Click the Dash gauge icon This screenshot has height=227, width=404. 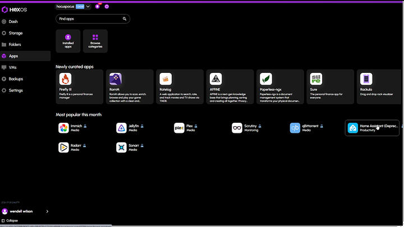click(x=4, y=22)
